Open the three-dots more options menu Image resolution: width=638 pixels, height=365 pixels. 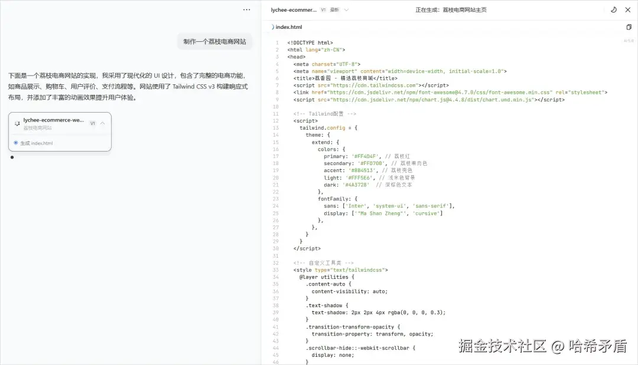coord(246,10)
